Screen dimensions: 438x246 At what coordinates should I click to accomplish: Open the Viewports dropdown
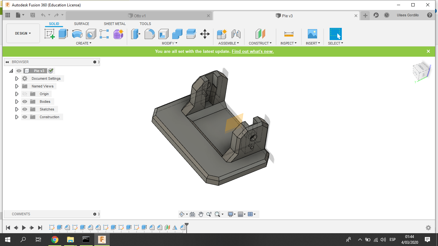click(252, 214)
